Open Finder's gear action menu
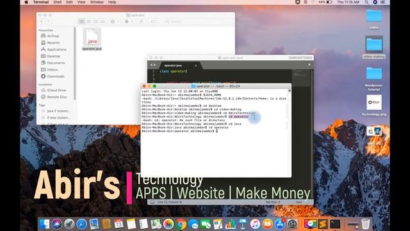 [128, 21]
